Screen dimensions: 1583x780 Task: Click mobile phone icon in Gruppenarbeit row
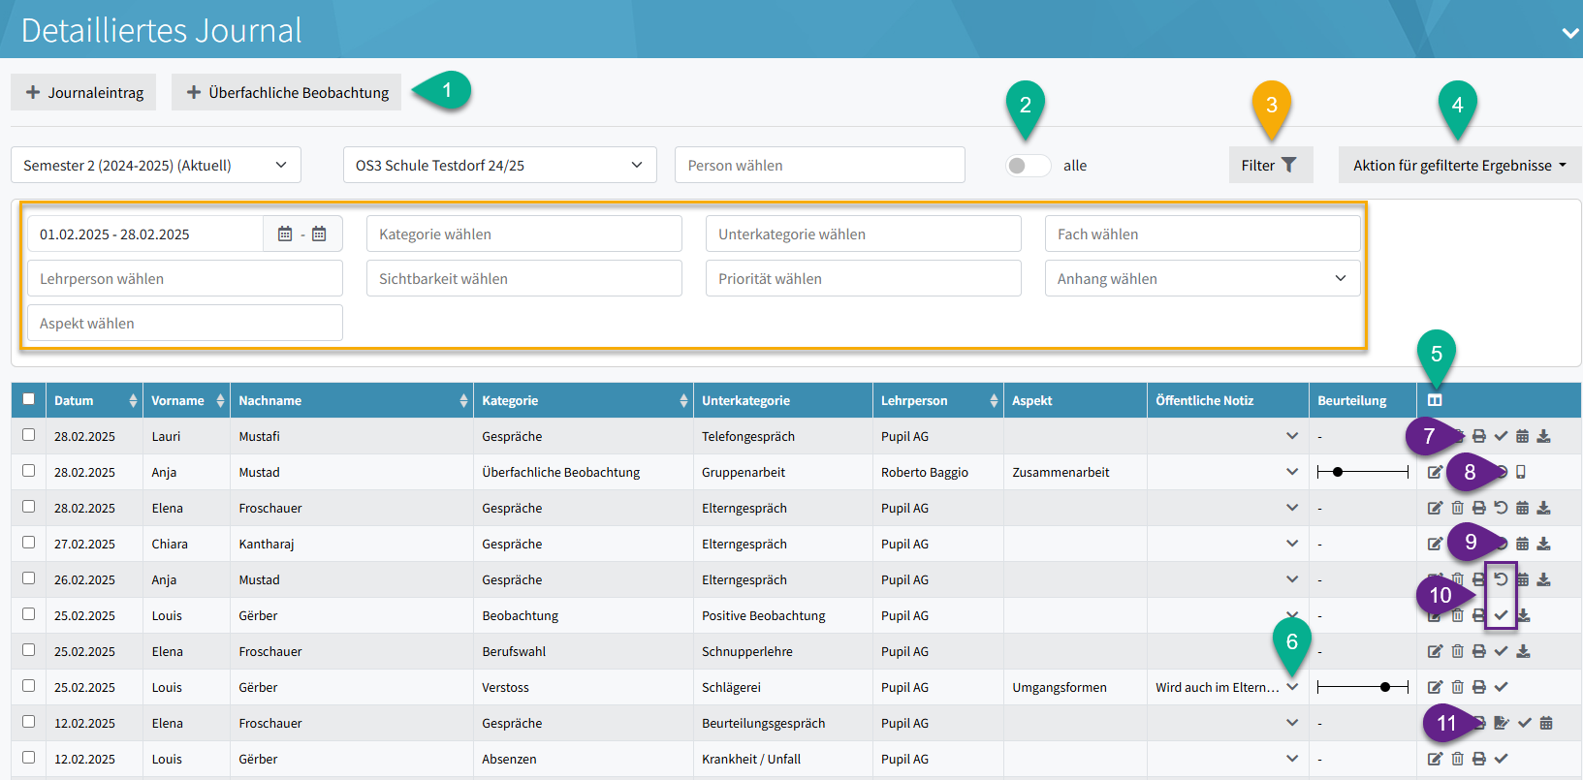click(1521, 473)
